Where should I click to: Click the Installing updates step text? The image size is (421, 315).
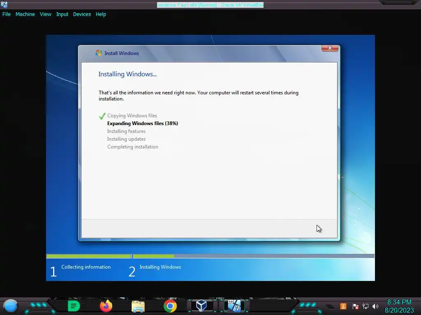click(126, 139)
